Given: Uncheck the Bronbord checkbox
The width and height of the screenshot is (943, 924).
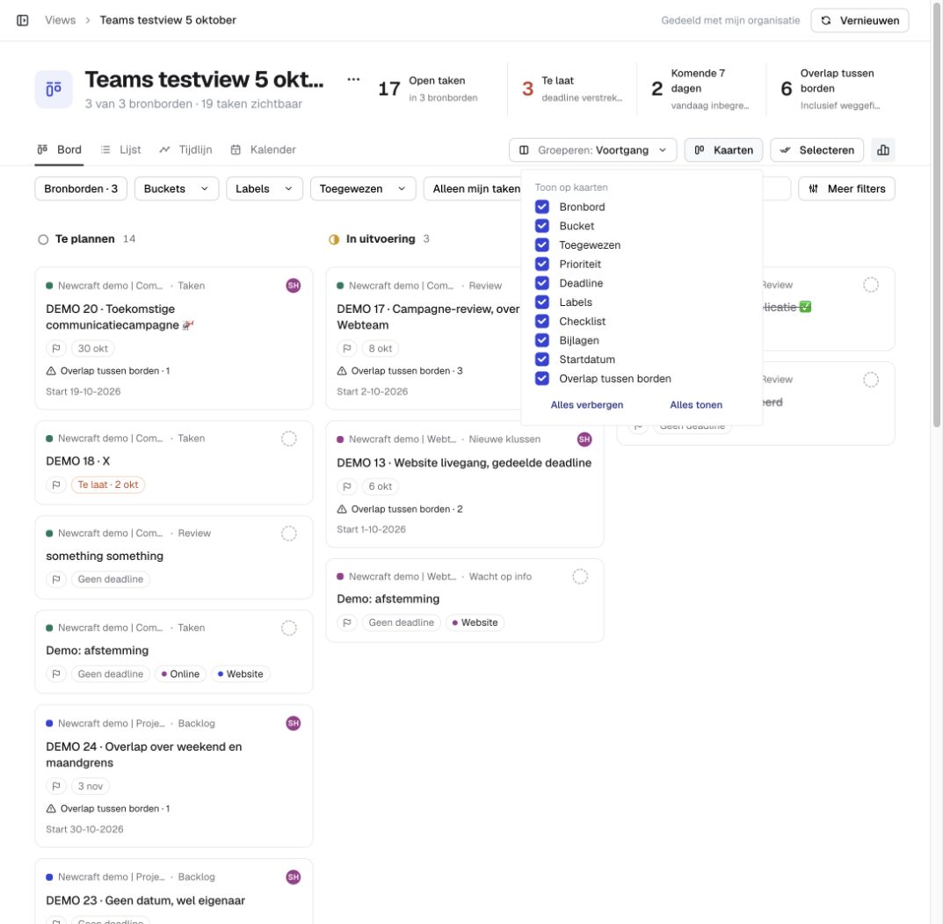Looking at the screenshot, I should [542, 207].
